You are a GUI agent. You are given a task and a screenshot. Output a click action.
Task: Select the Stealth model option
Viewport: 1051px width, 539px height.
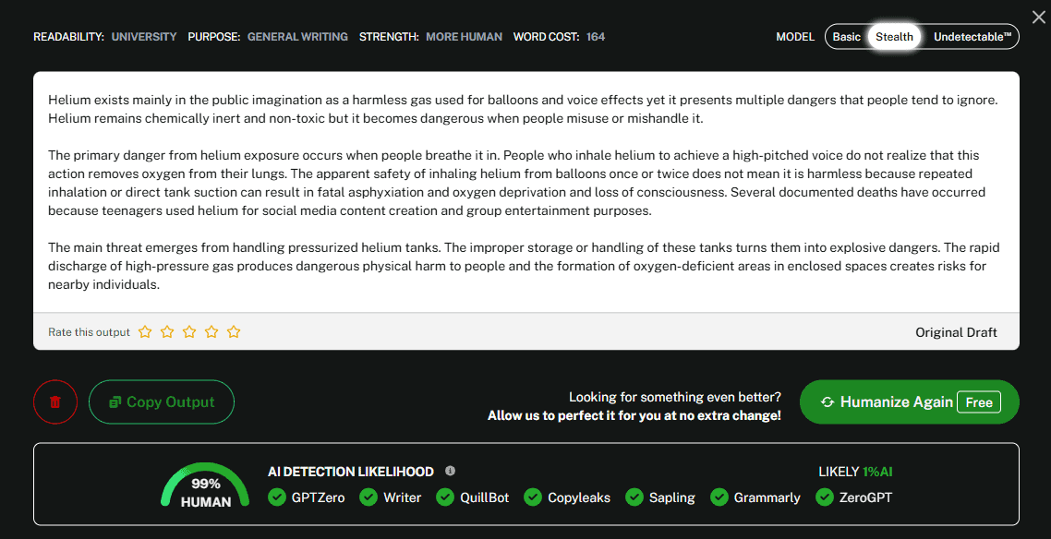coord(894,37)
